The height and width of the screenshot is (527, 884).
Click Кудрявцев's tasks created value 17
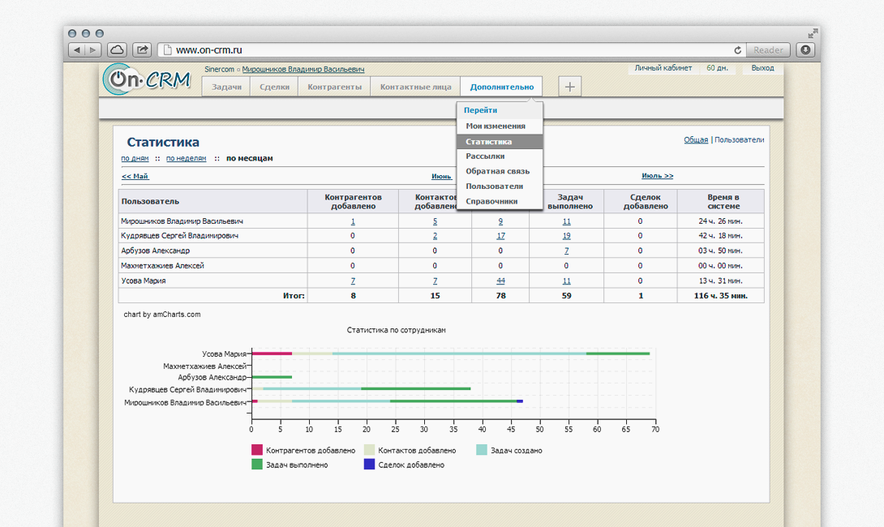500,236
